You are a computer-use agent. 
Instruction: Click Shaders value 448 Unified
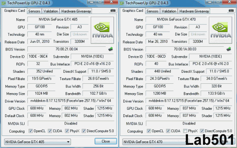pos(163,71)
